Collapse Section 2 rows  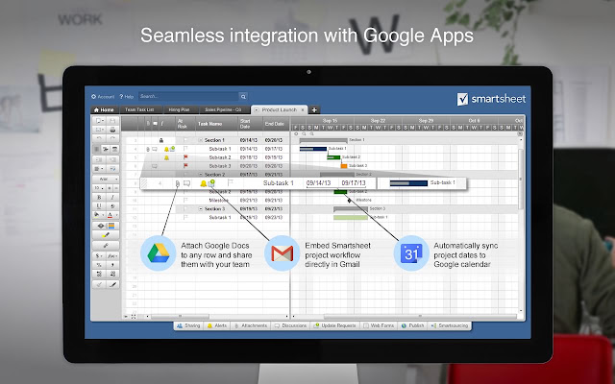(x=201, y=175)
